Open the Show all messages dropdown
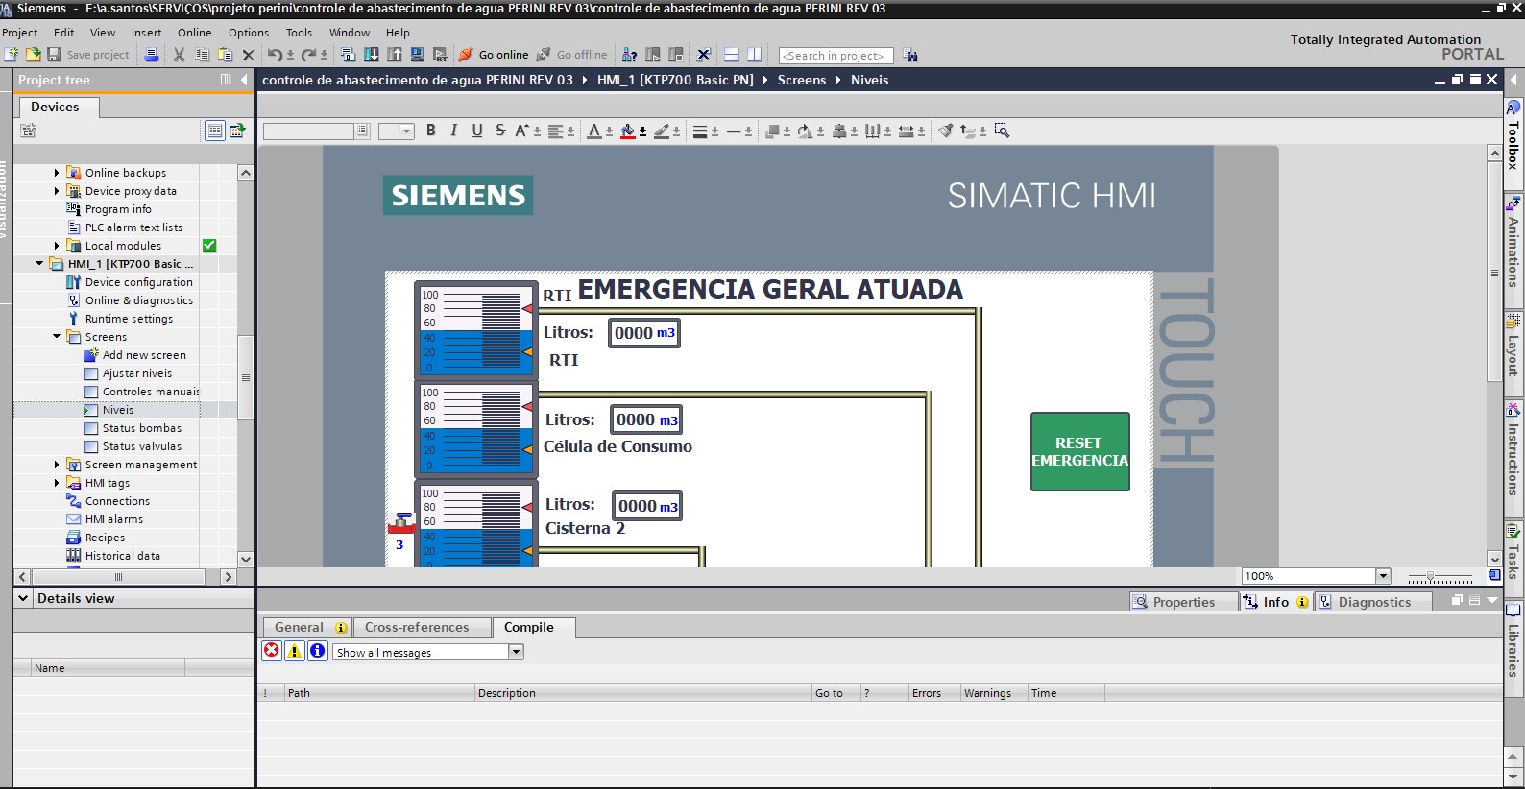The width and height of the screenshot is (1525, 789). click(516, 652)
